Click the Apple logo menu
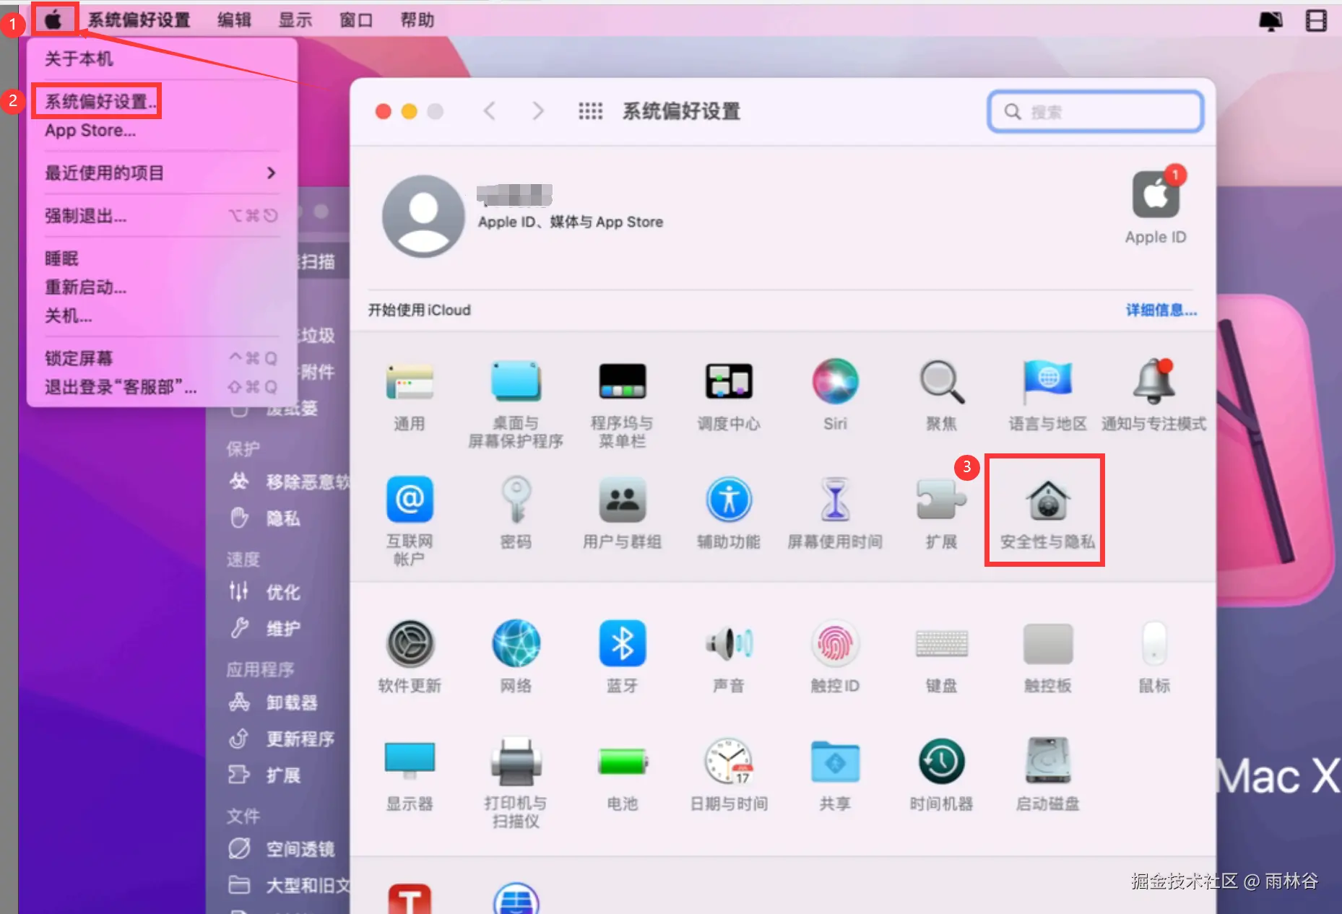Screen dimensions: 1342x914 (x=53, y=19)
